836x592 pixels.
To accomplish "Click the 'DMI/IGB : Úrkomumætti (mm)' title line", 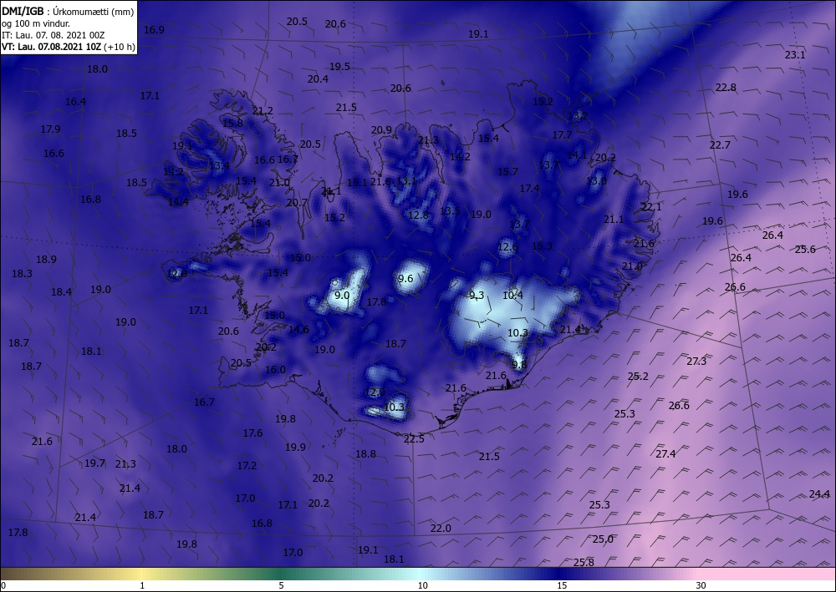I will tap(68, 12).
